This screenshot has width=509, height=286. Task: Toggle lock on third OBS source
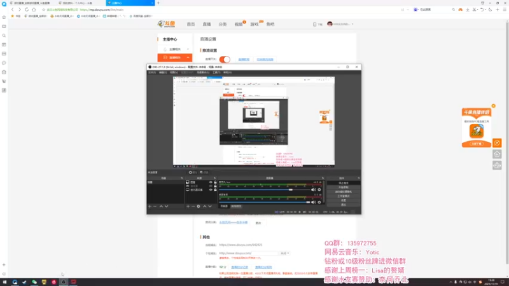point(215,190)
